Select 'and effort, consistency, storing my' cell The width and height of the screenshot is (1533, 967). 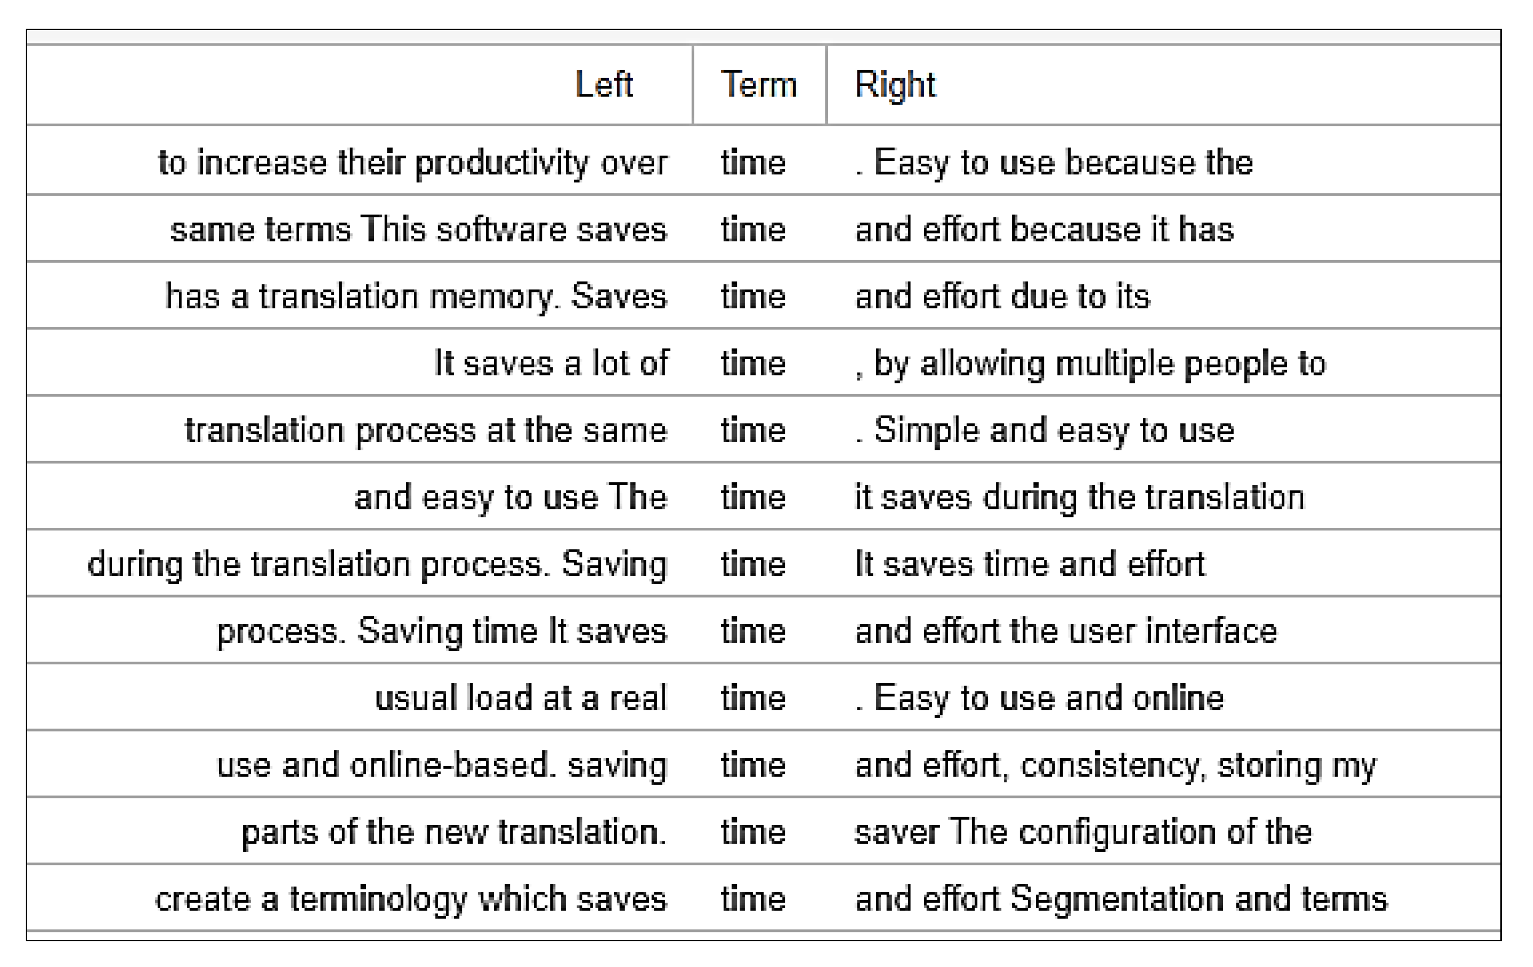[1115, 765]
